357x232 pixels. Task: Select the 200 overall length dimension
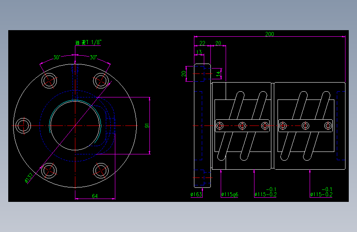click(270, 34)
